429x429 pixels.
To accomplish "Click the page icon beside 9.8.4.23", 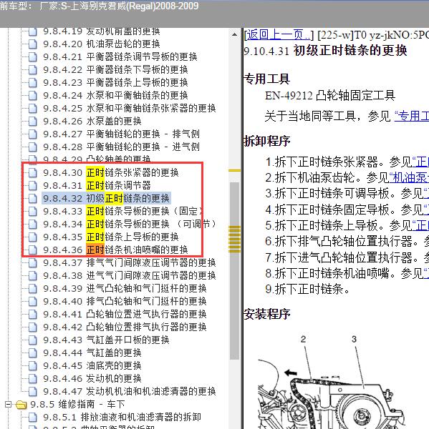I will tap(33, 83).
